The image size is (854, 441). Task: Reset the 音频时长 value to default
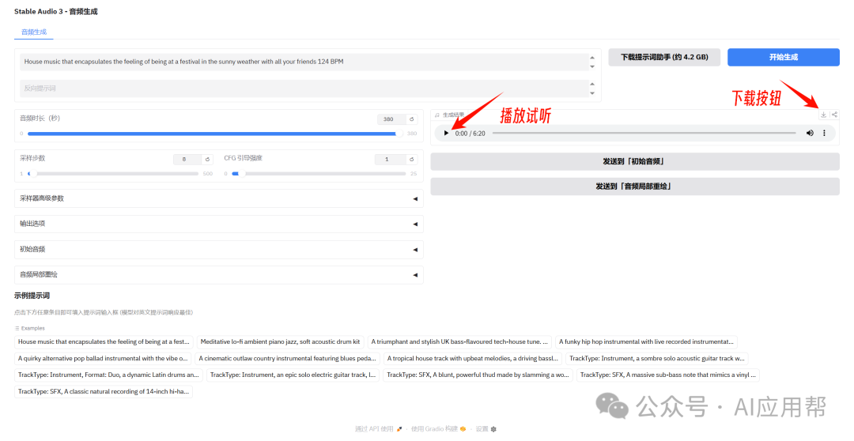pos(412,119)
